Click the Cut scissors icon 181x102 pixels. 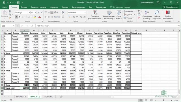(x=10, y=11)
